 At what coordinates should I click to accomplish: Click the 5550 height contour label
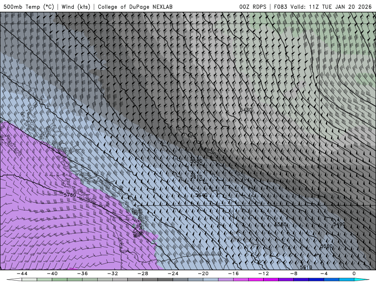[x=327, y=246]
